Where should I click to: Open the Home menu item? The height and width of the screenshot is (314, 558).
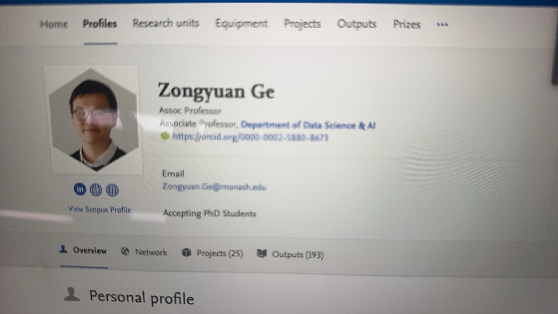(x=54, y=24)
